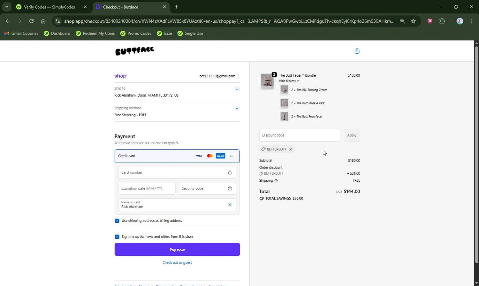Click the Mastercard icon
This screenshot has width=479, height=286.
[210, 156]
